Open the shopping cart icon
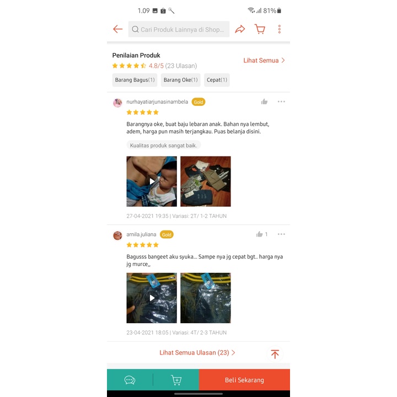The height and width of the screenshot is (397, 397). 260,29
